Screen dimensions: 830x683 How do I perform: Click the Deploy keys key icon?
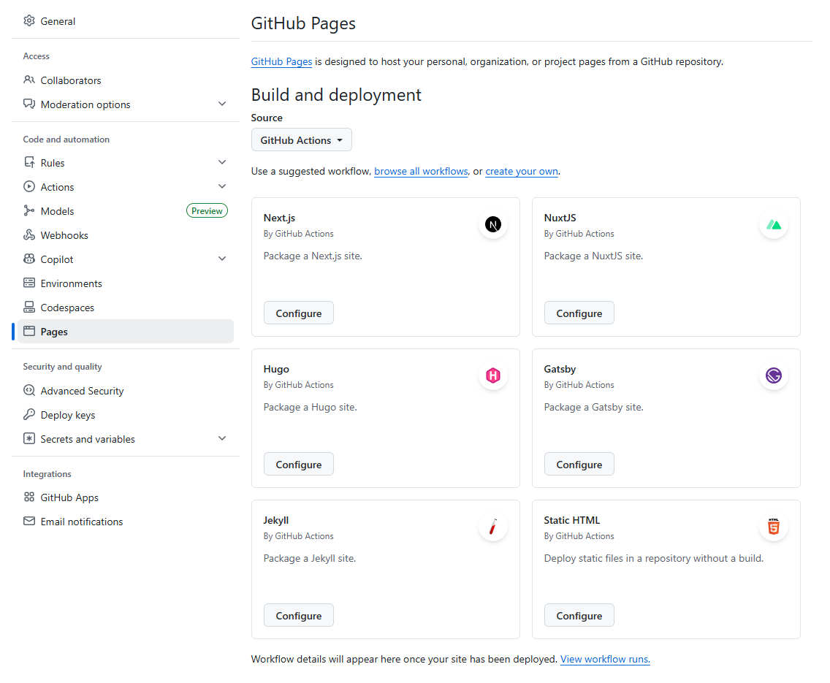[29, 414]
